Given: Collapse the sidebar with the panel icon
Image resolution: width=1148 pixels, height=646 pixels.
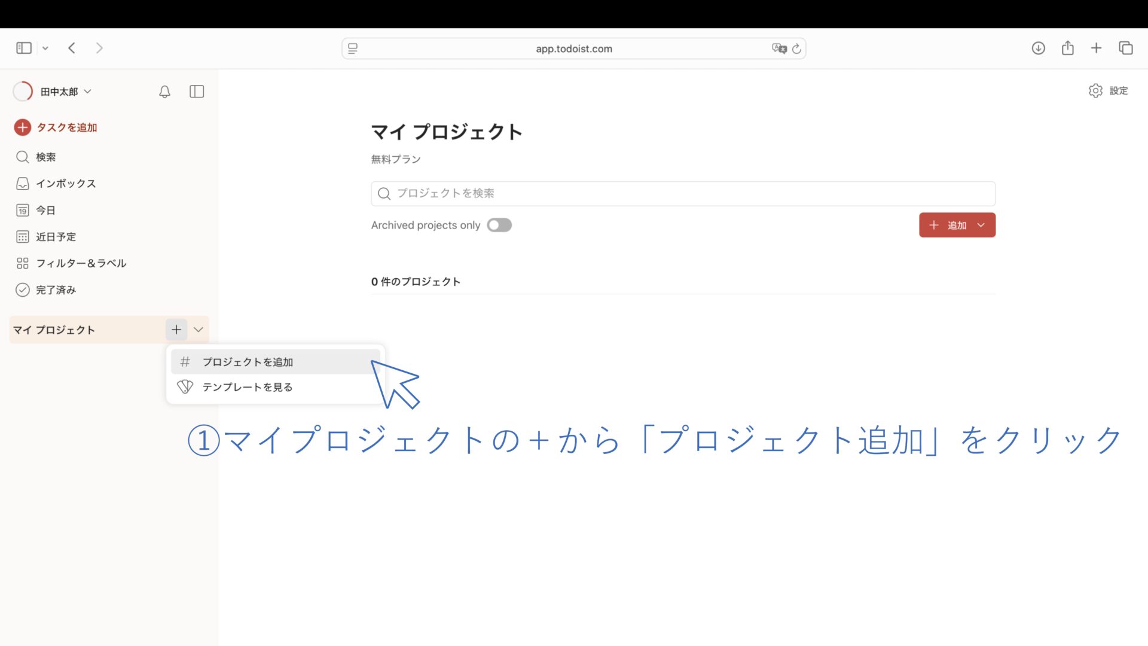Looking at the screenshot, I should [x=196, y=92].
